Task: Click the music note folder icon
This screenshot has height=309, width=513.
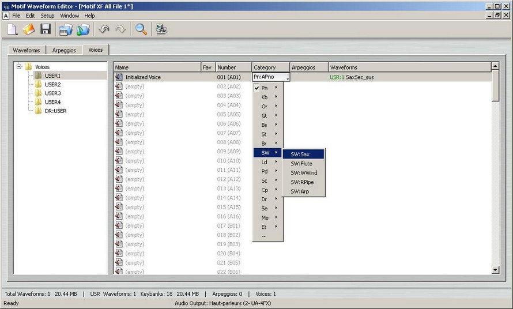Action: click(84, 29)
